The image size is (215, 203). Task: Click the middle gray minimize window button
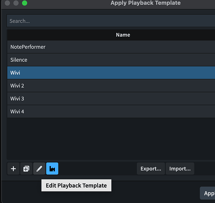coord(16,3)
